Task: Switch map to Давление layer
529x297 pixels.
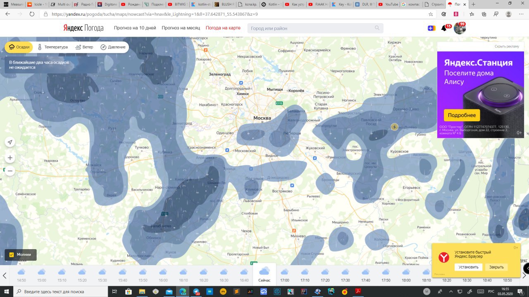Action: (x=113, y=47)
